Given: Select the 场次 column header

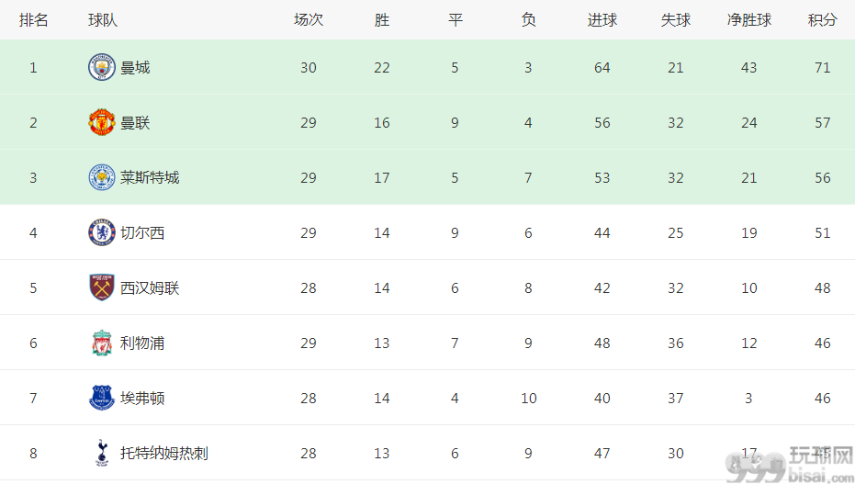Looking at the screenshot, I should coord(309,20).
